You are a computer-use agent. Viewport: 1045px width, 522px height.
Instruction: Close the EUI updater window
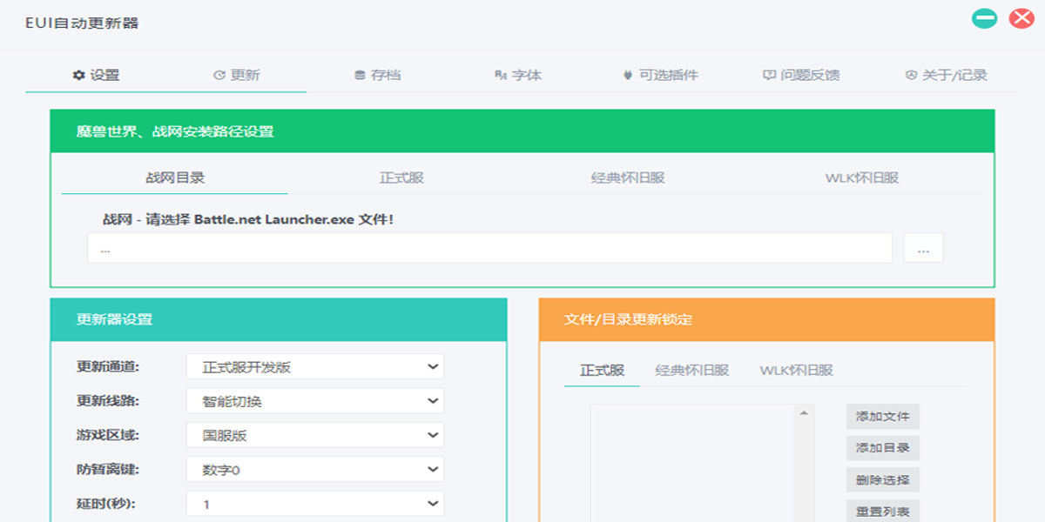(1021, 17)
